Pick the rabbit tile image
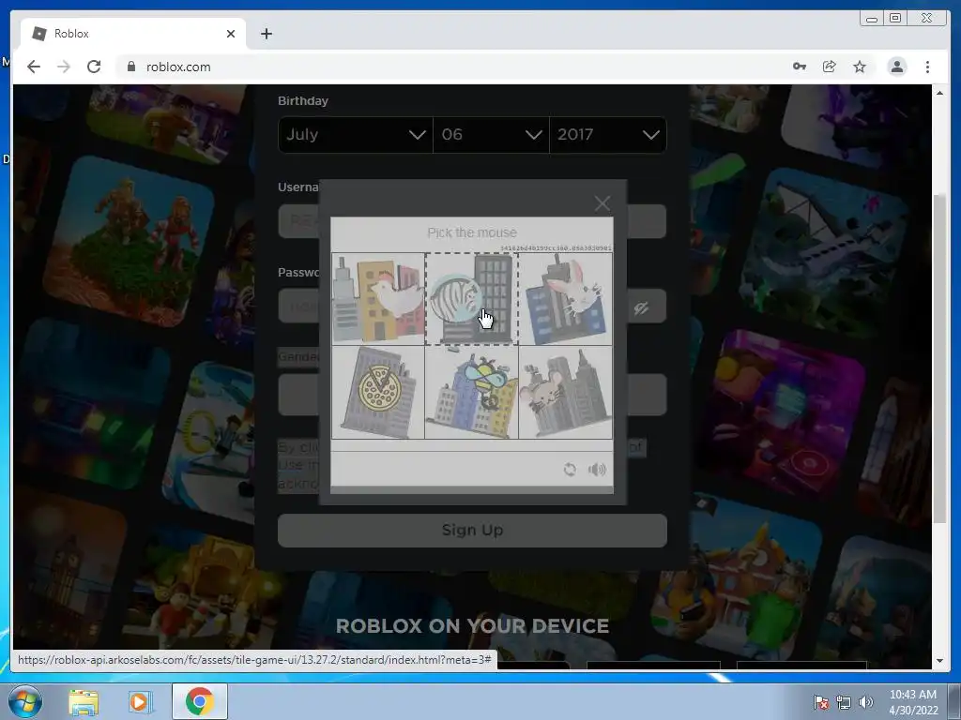 pos(565,299)
